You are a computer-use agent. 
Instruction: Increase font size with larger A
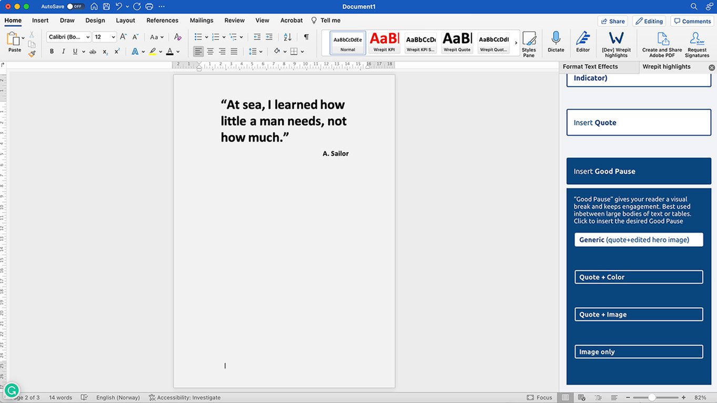[123, 37]
